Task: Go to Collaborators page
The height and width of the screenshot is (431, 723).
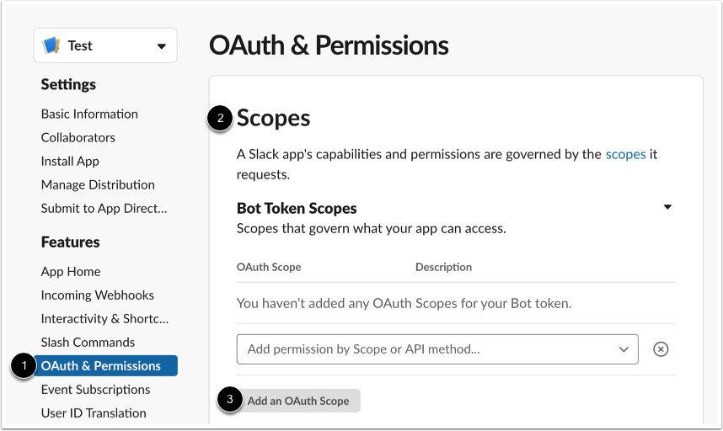Action: [x=78, y=137]
